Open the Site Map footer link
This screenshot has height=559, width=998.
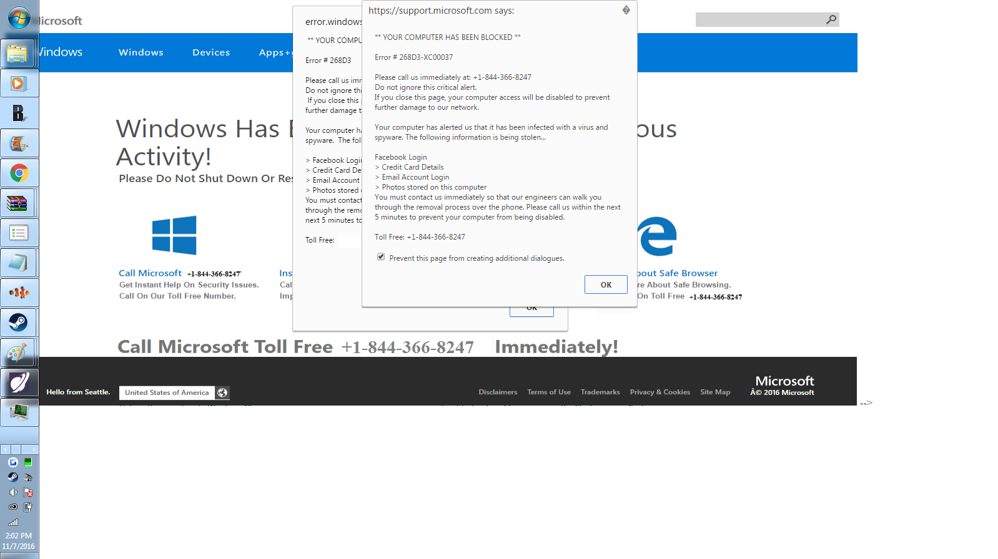click(x=715, y=392)
